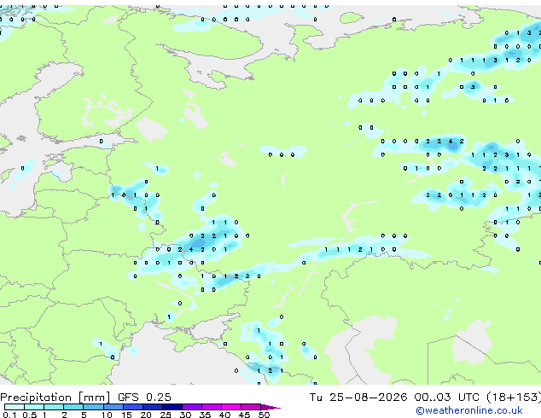This screenshot has width=541, height=418.
Task: Click the 15–20 mm legend color swatch
Action: tap(132, 407)
